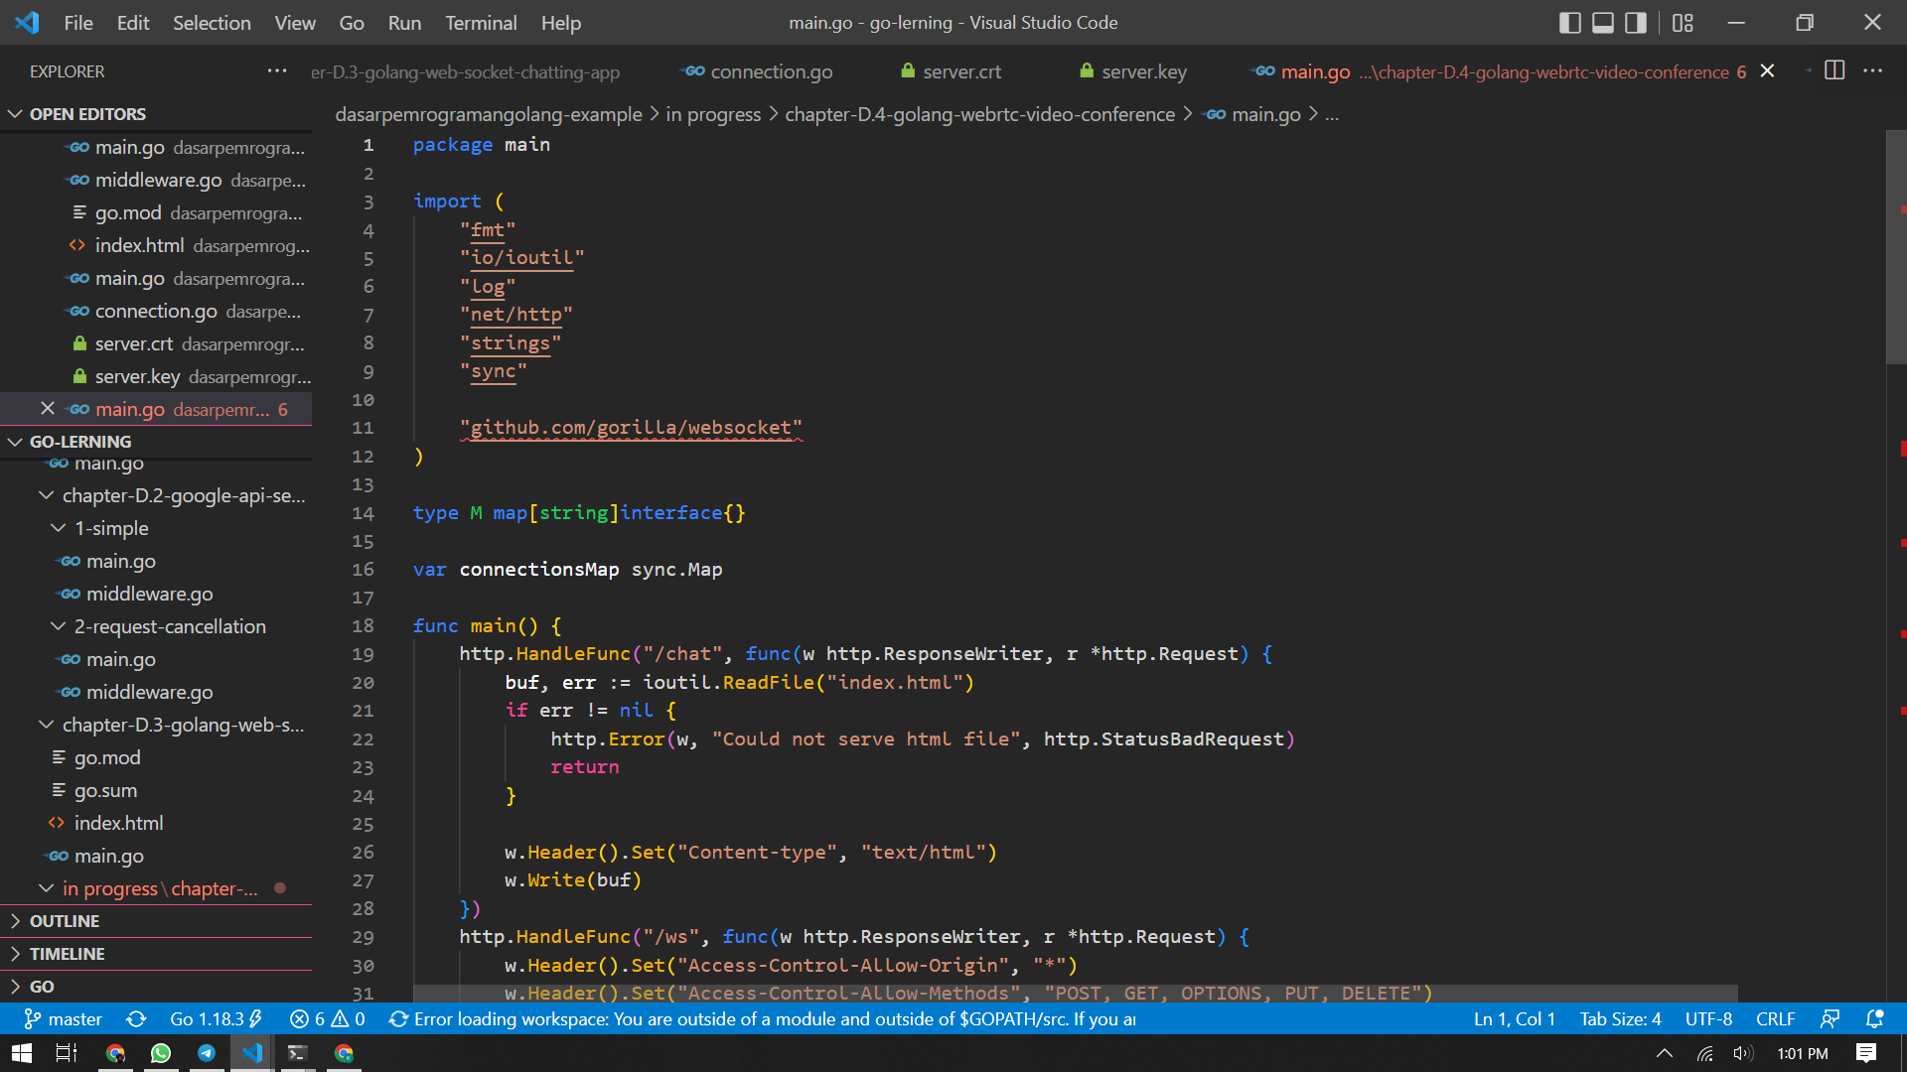The image size is (1907, 1072).
Task: Open notifications bell in status bar
Action: (1874, 1019)
